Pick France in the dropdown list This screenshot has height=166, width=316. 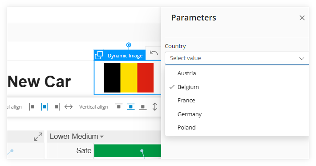tap(237, 100)
